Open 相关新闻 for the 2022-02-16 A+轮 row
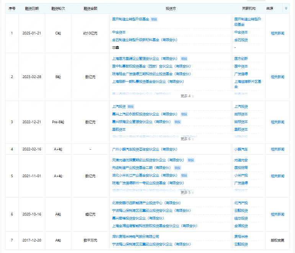 coord(277,149)
